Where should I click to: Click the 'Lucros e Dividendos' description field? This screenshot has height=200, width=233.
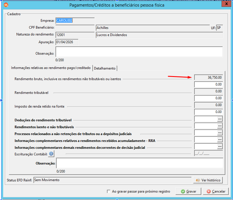pyautogui.click(x=160, y=35)
